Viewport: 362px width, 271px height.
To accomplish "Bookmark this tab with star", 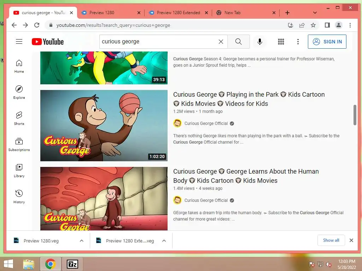I will pyautogui.click(x=313, y=25).
